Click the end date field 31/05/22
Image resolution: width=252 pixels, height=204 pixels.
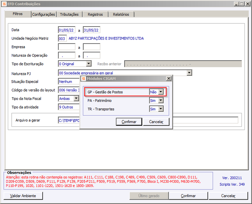click(92, 30)
